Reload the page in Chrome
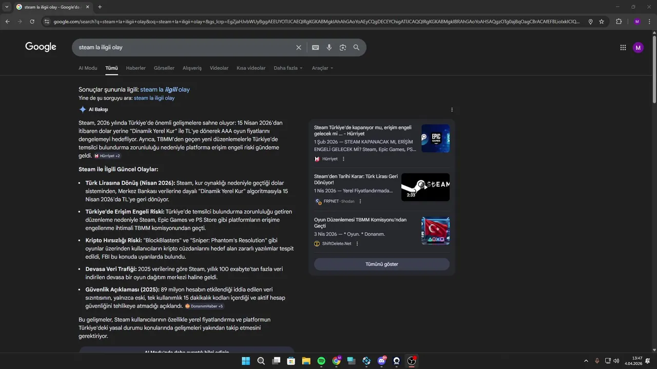The image size is (657, 369). (x=32, y=22)
